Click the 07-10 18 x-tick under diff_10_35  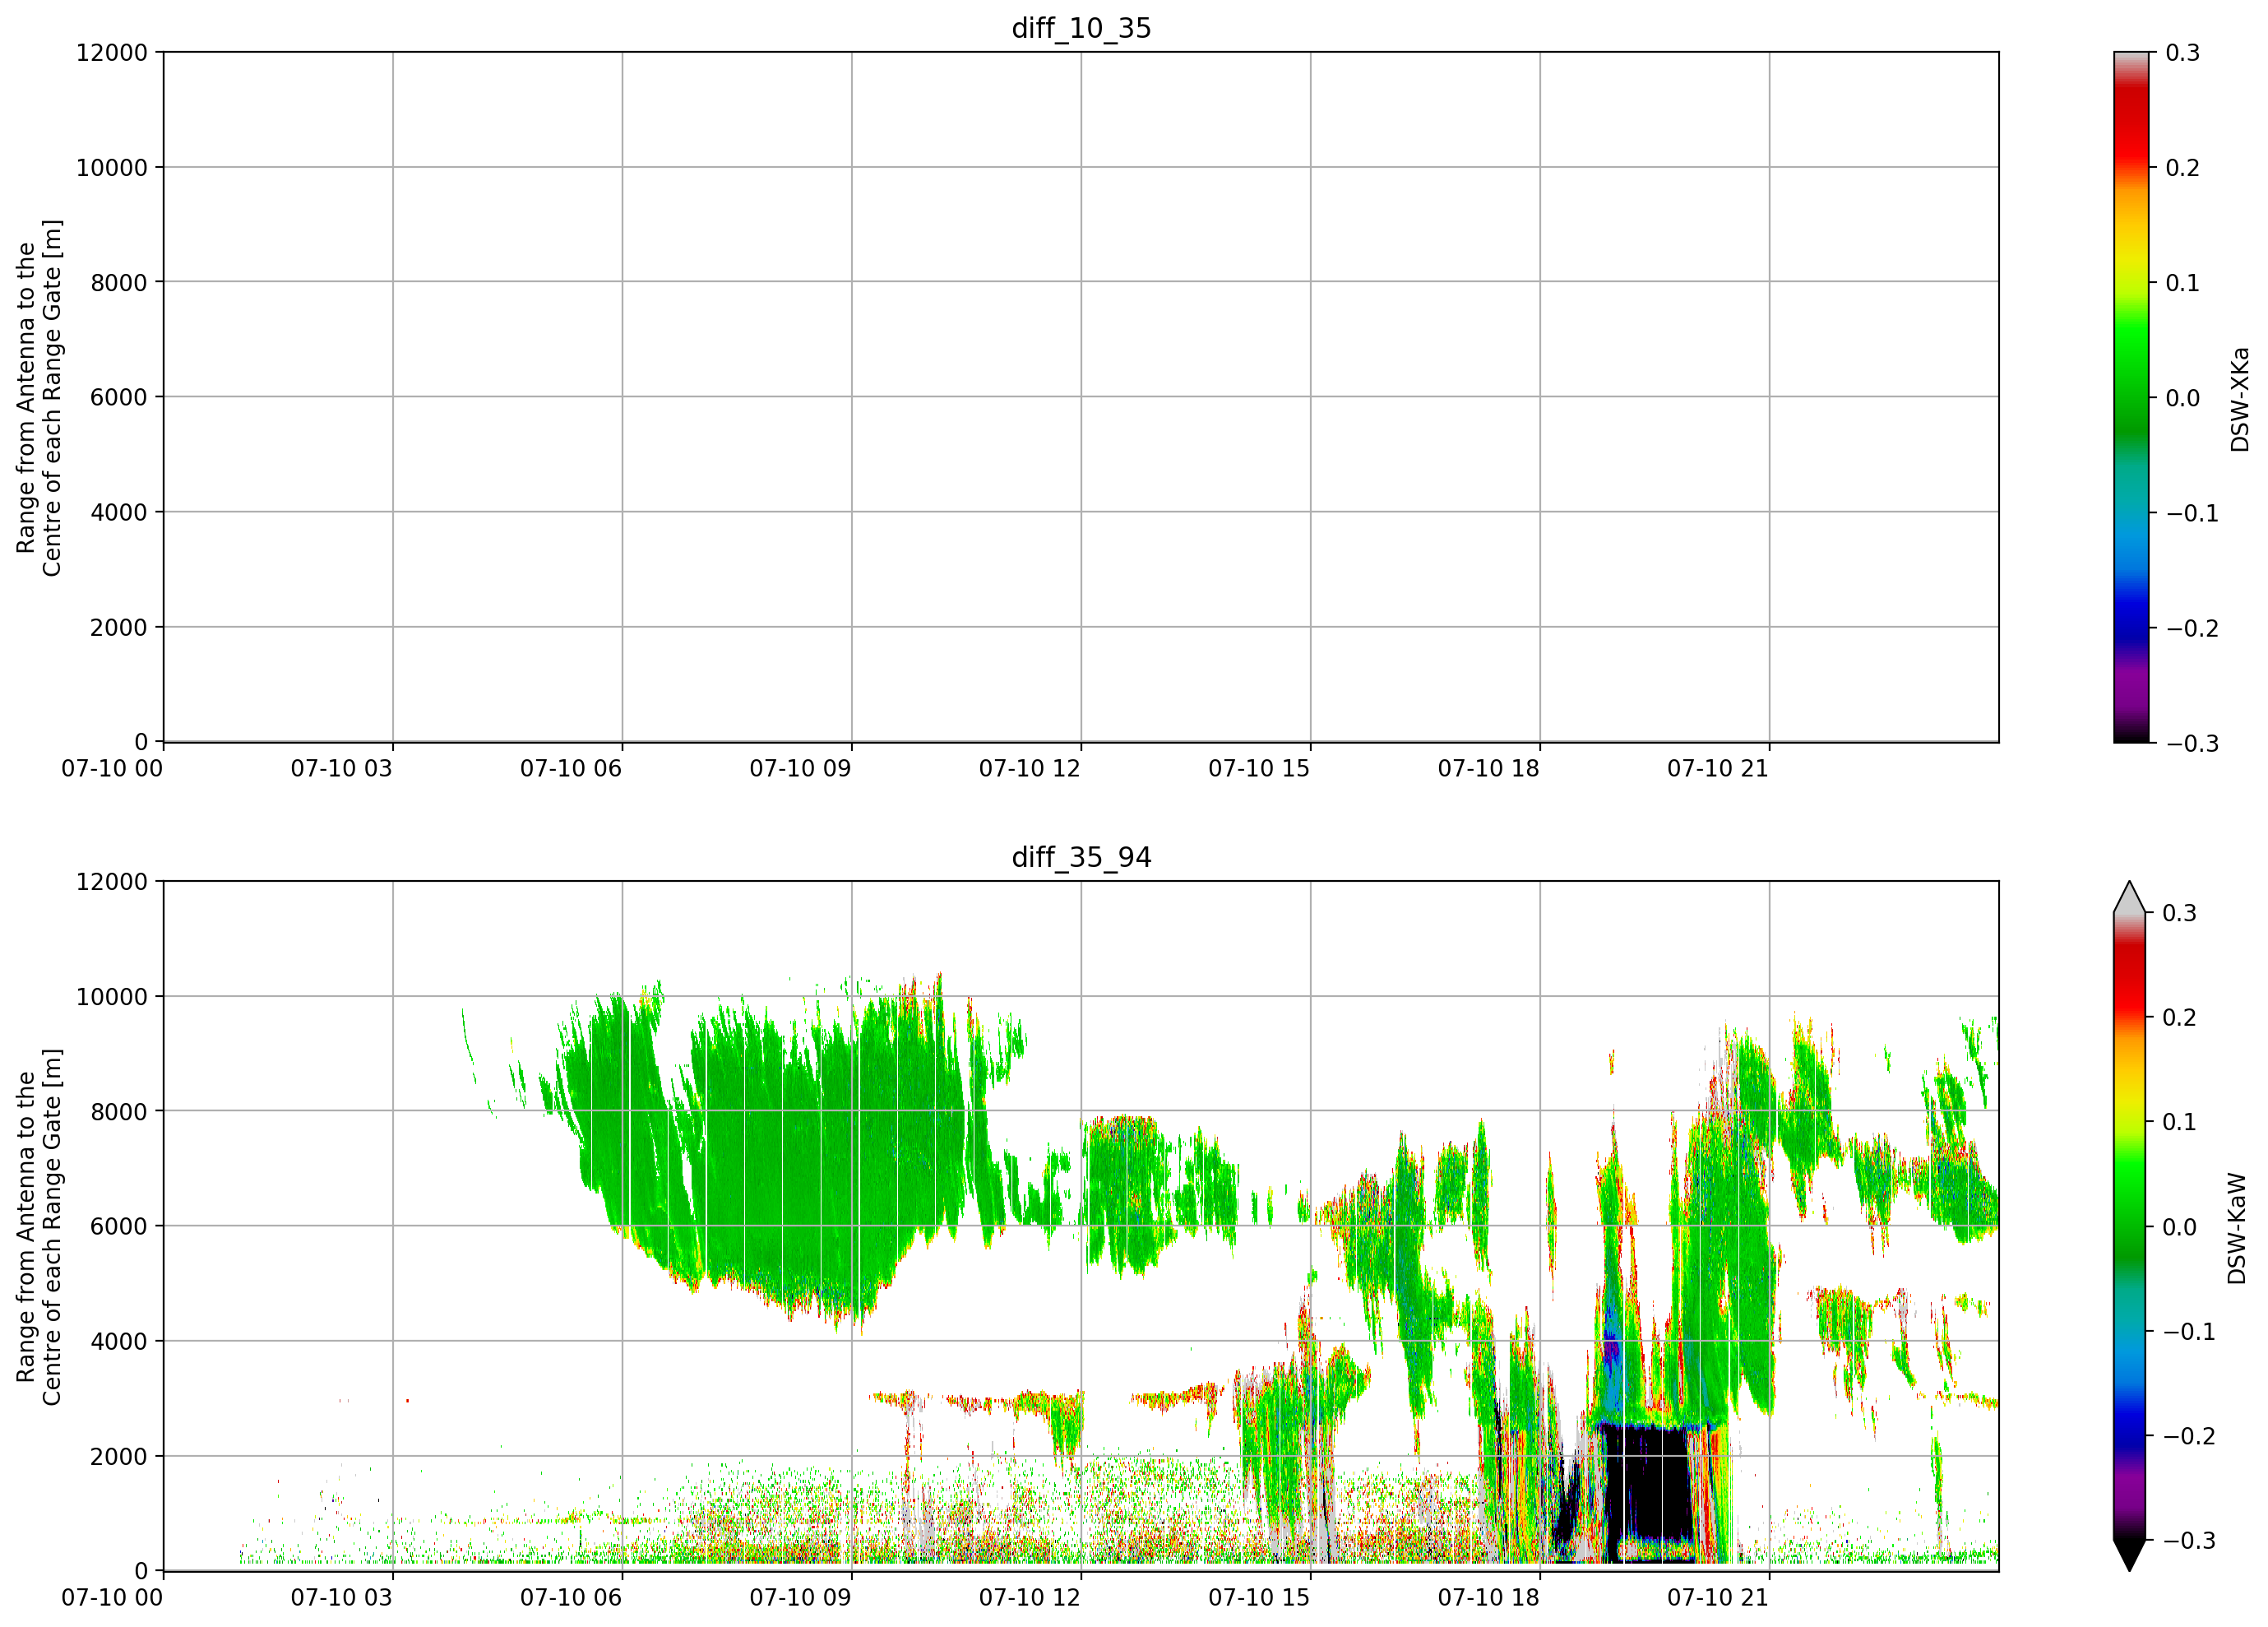(1489, 768)
